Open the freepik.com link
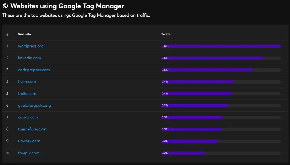 (29, 153)
